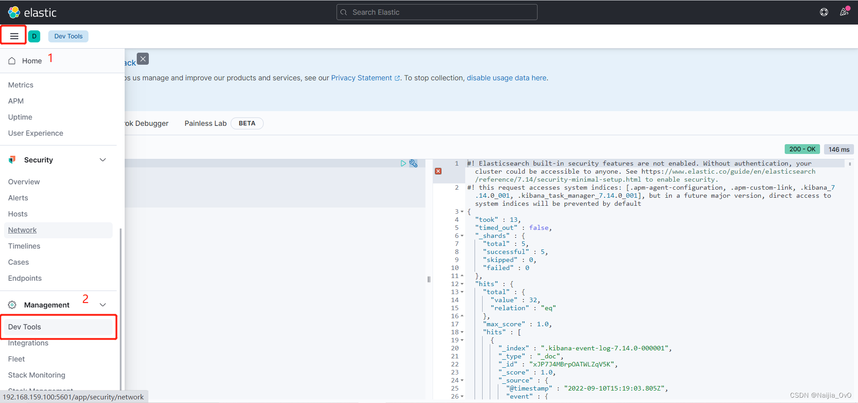The width and height of the screenshot is (858, 403).
Task: Open Timelines from sidebar
Action: coord(24,246)
